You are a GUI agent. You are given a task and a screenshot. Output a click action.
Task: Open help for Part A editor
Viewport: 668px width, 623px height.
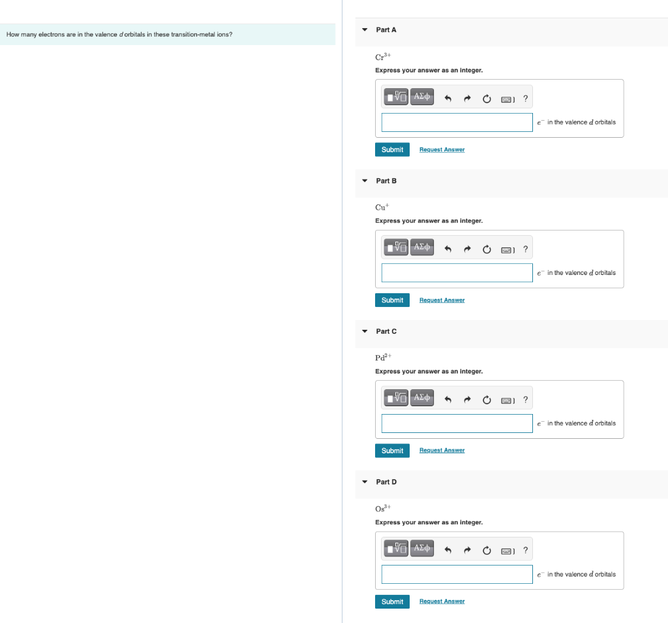click(526, 99)
